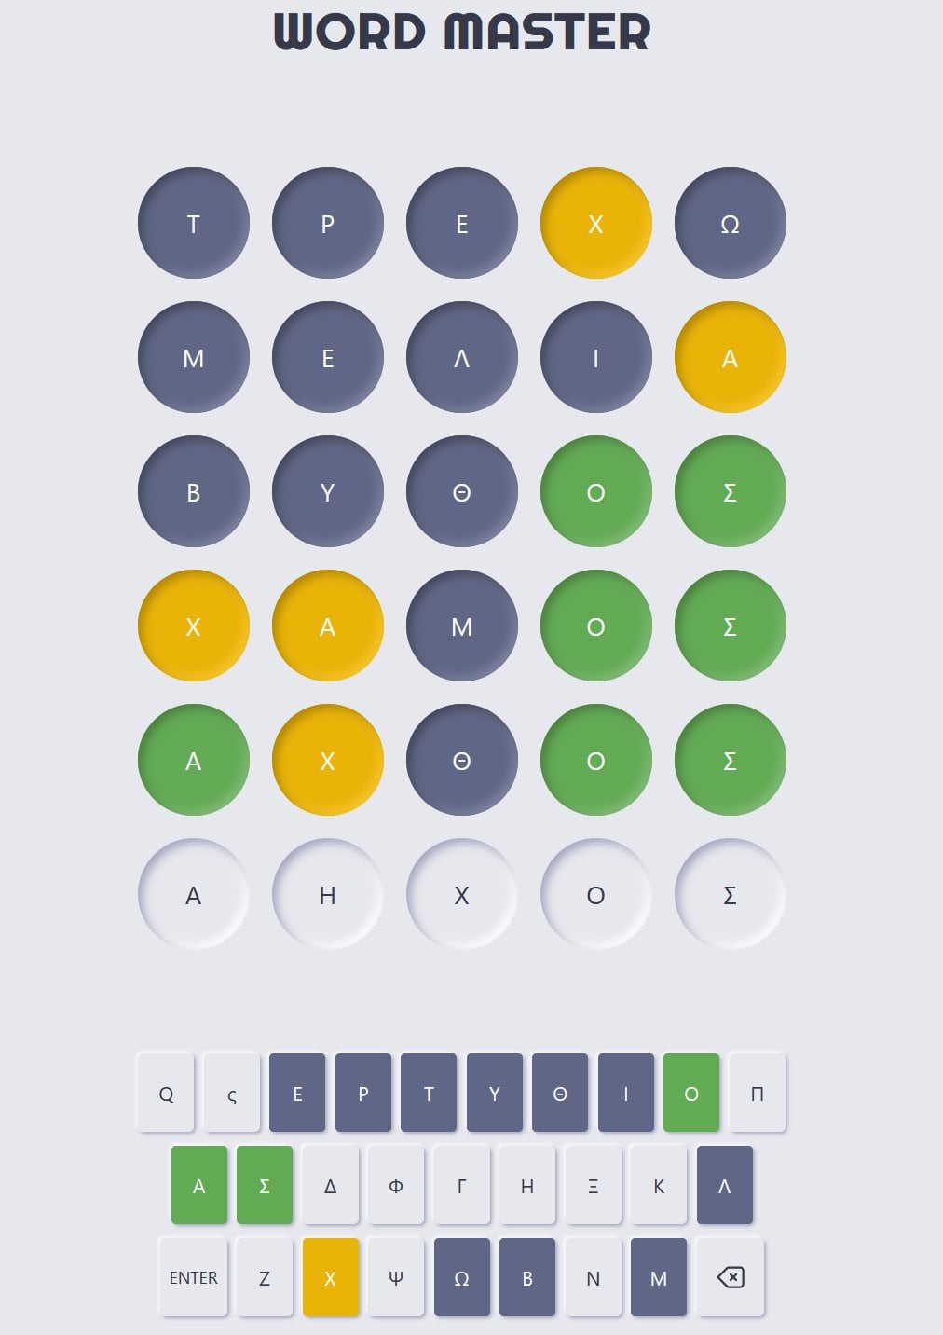The width and height of the screenshot is (943, 1335).
Task: Tap the yellow Χ key on keyboard
Action: pyautogui.click(x=330, y=1277)
